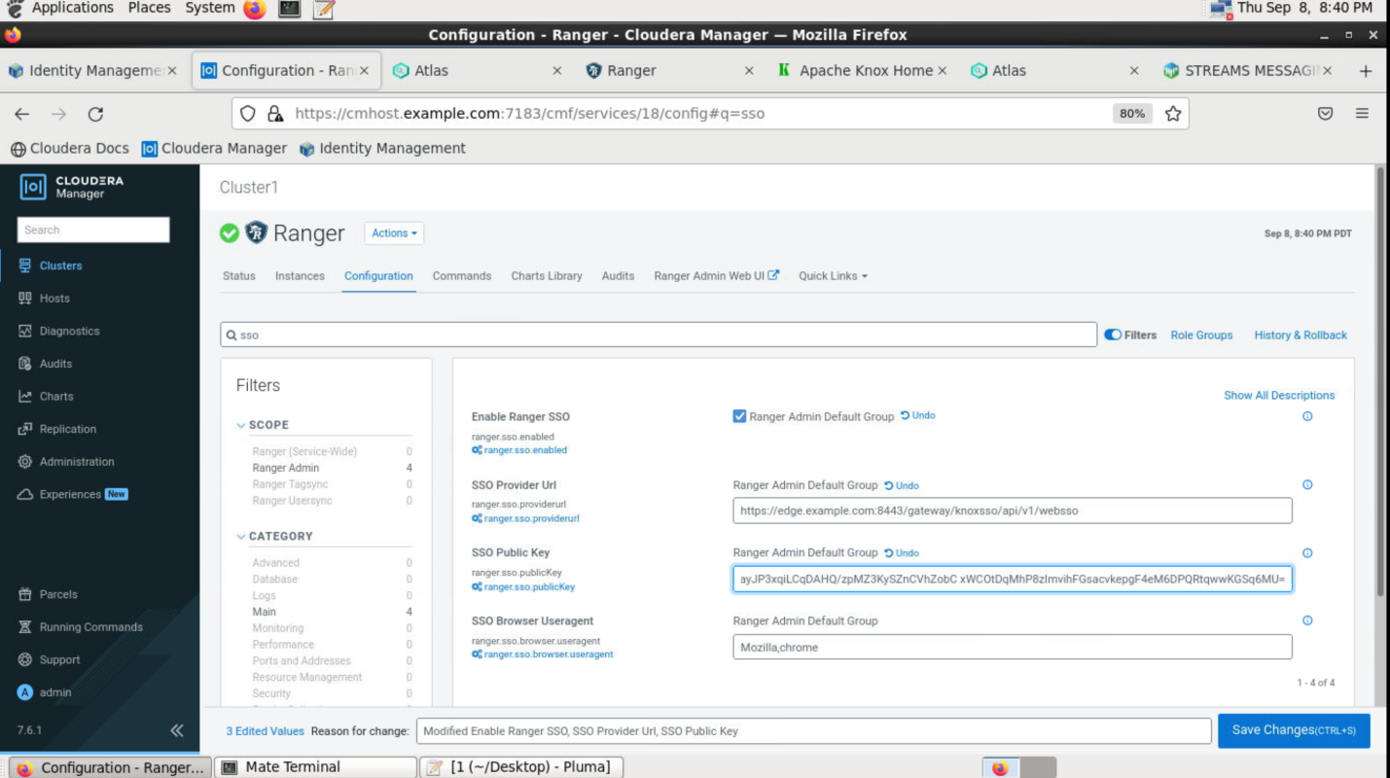
Task: Go back in browser history
Action: pos(21,114)
